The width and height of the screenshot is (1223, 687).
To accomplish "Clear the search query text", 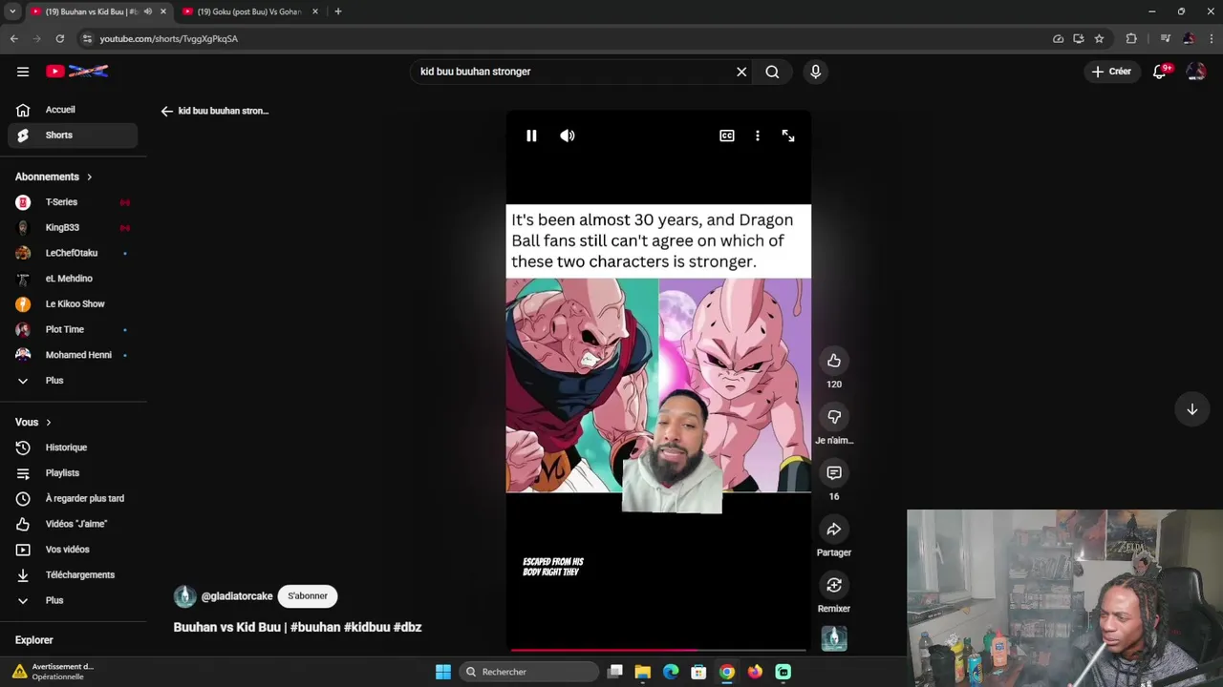I will 741,72.
